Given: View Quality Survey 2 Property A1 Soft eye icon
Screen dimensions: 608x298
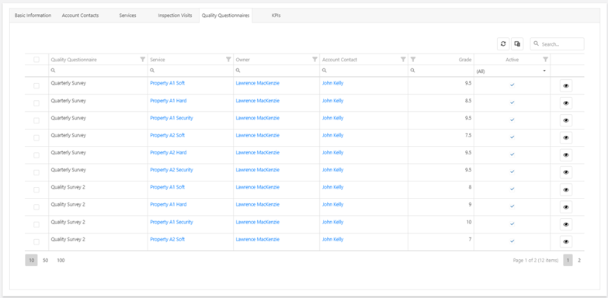Looking at the screenshot, I should coord(566,189).
